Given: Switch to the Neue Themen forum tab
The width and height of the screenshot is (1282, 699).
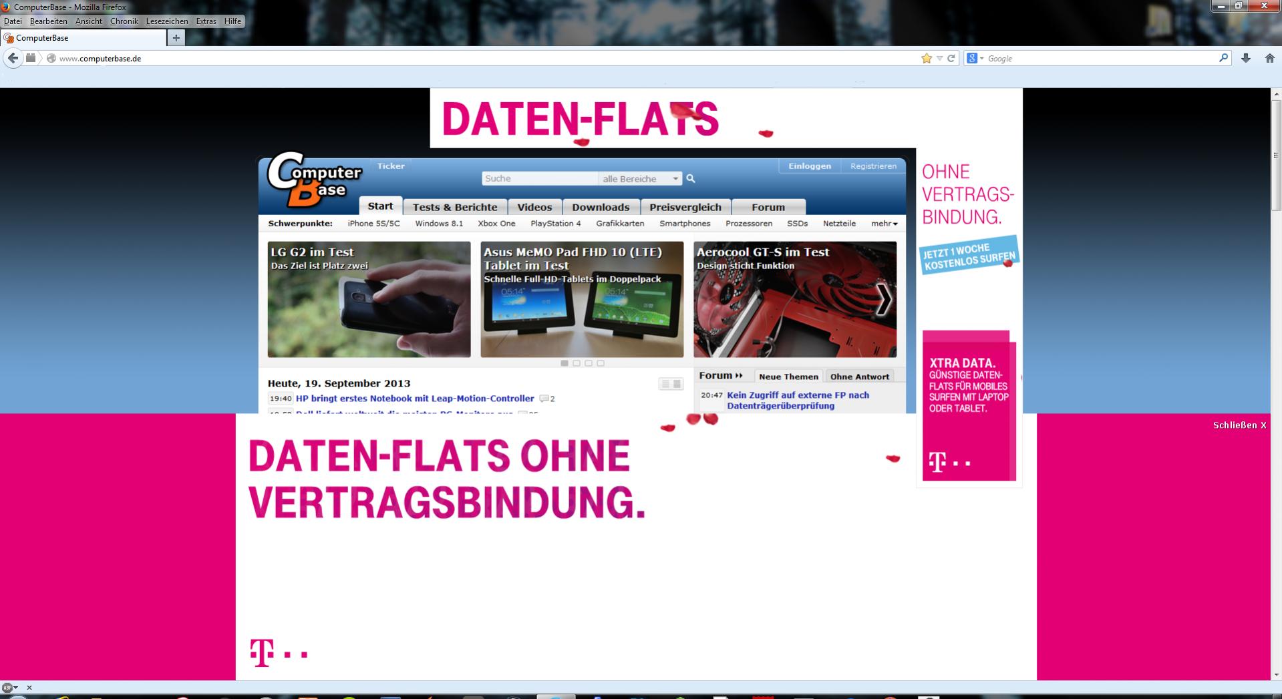Looking at the screenshot, I should tap(788, 377).
